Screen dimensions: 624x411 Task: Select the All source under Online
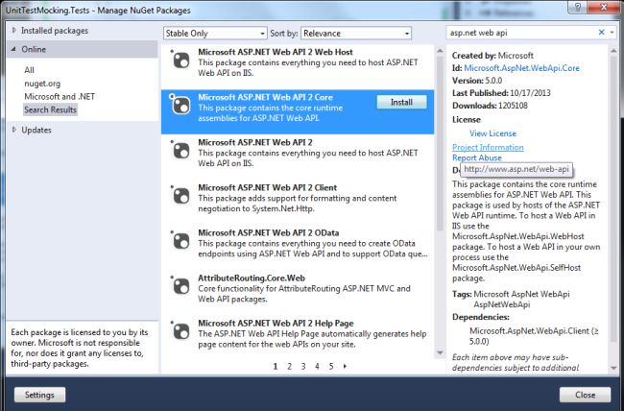pos(29,70)
